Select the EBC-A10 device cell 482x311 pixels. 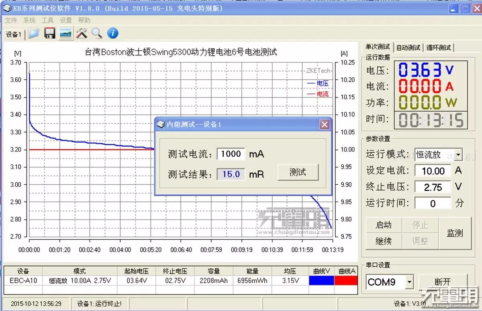pyautogui.click(x=23, y=280)
